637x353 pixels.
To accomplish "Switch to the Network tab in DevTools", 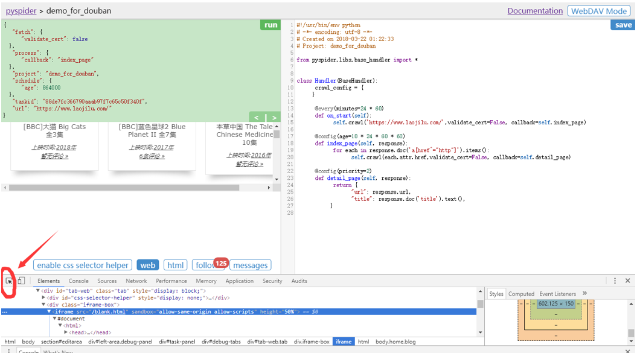I will coord(136,281).
